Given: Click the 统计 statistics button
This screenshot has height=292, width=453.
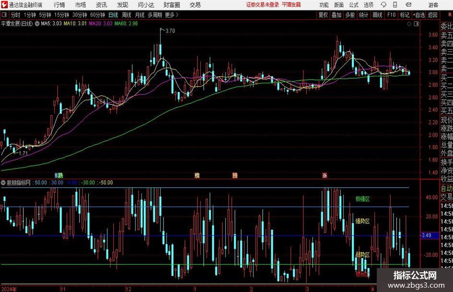Looking at the screenshot, I should pyautogui.click(x=363, y=15).
